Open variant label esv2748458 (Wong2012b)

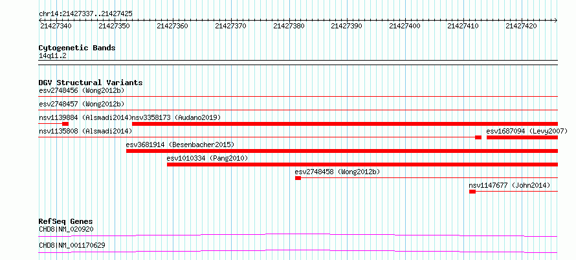pyautogui.click(x=337, y=172)
